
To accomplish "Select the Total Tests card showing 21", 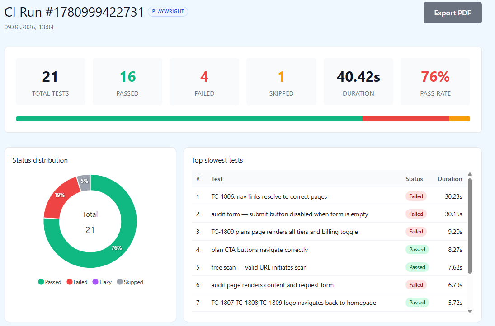I will 51,81.
